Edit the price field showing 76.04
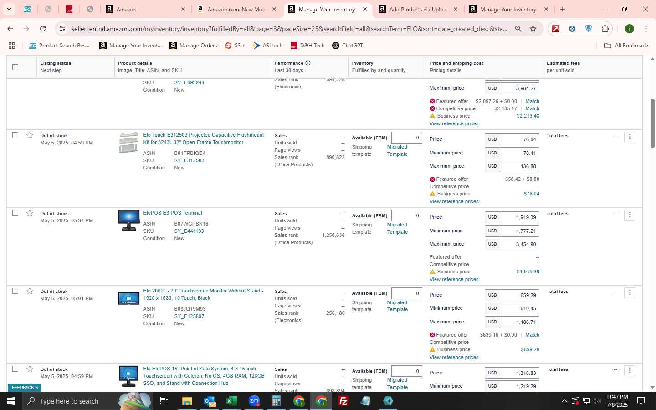 pyautogui.click(x=519, y=139)
